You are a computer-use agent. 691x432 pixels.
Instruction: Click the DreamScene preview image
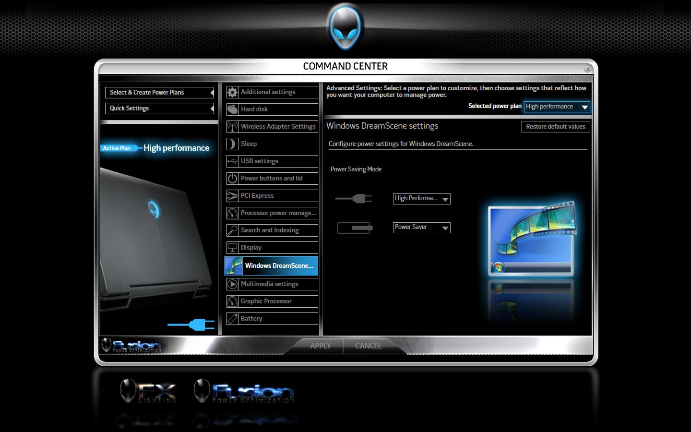(x=532, y=238)
